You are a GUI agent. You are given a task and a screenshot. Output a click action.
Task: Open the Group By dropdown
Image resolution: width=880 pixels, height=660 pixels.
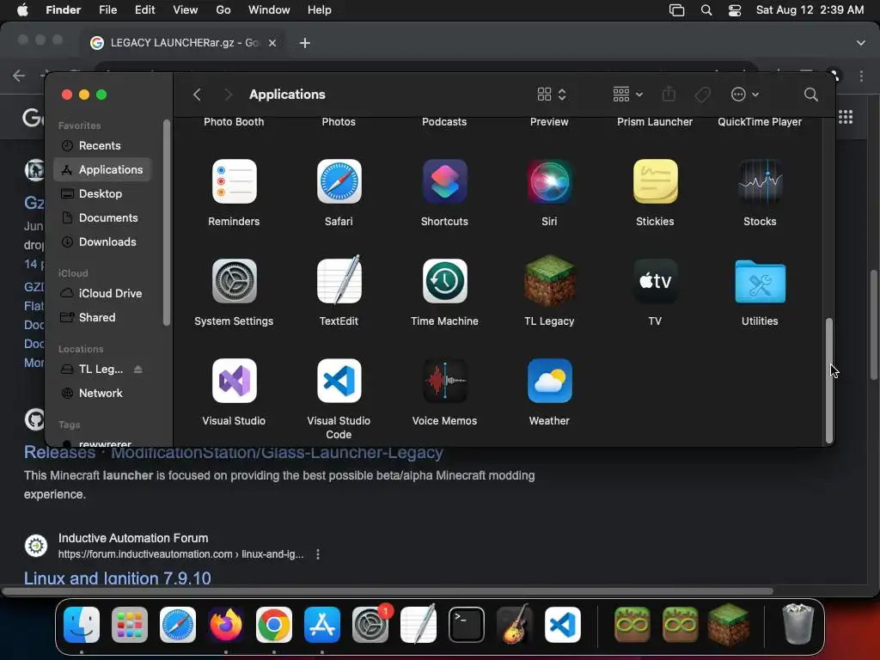coord(627,95)
